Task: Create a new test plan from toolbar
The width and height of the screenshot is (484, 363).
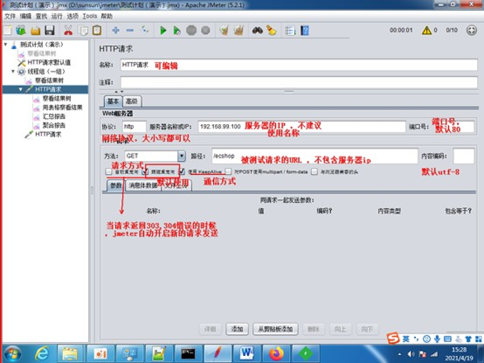Action: [7, 30]
